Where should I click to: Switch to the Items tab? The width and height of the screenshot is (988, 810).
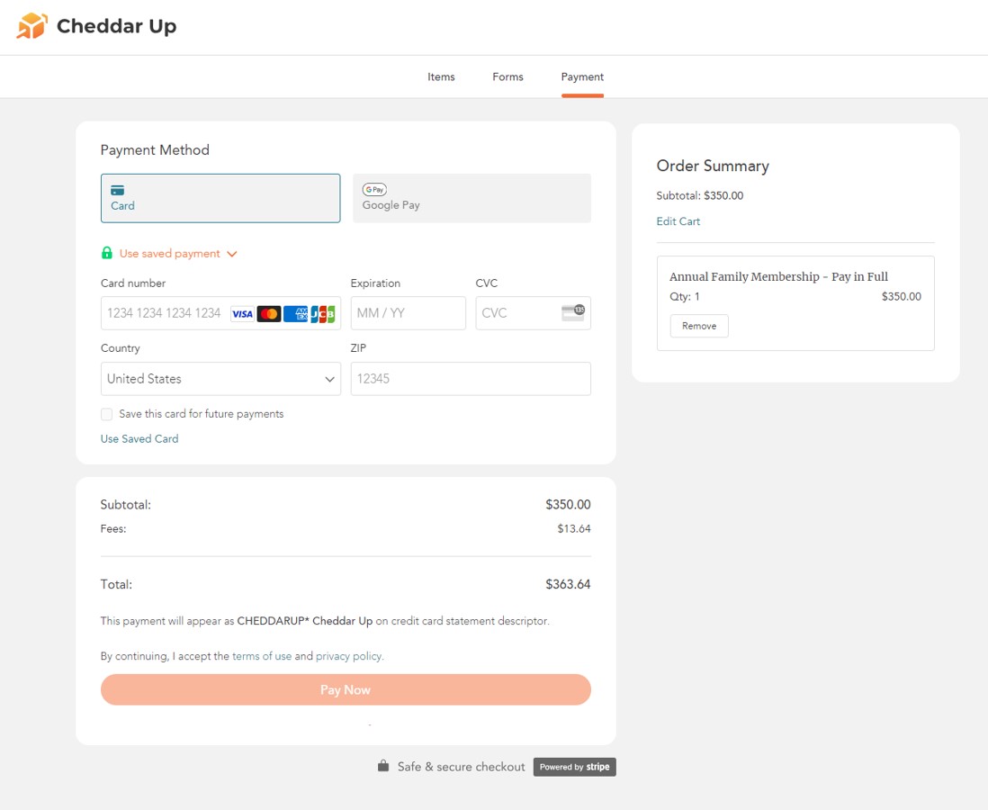441,77
